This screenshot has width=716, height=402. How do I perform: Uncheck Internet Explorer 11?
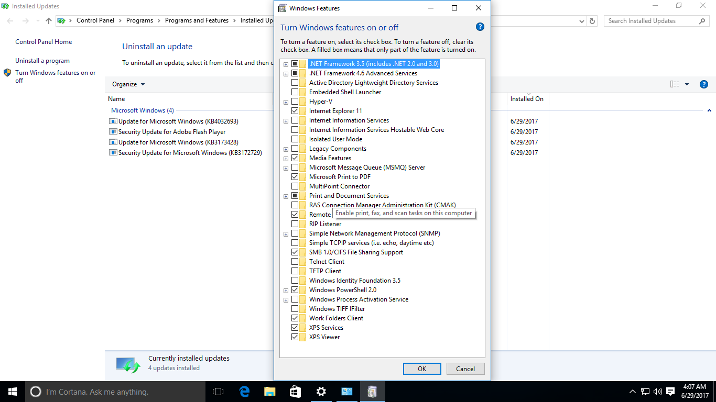(x=295, y=111)
